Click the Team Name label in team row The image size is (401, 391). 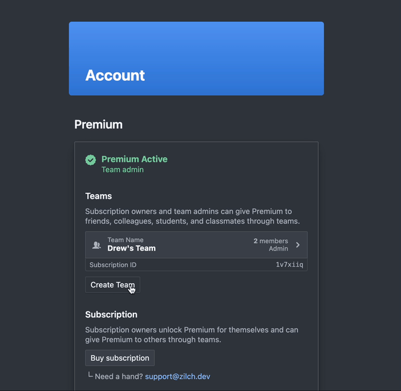point(125,240)
